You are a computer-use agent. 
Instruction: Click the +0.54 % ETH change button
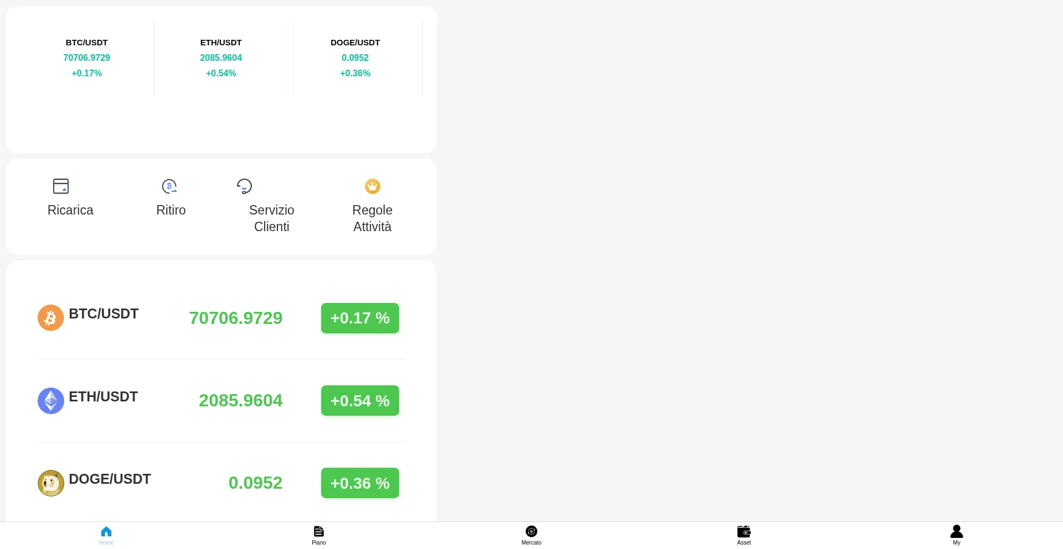[360, 401]
